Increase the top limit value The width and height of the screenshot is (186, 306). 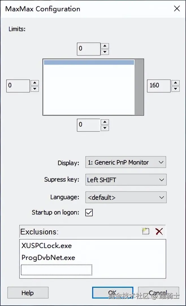[x=105, y=46]
